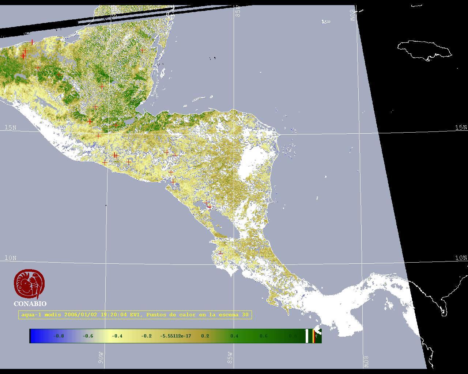Image resolution: width=468 pixels, height=374 pixels.
Task: Select the yellow aqua-1 modis caption box
Action: tap(135, 315)
